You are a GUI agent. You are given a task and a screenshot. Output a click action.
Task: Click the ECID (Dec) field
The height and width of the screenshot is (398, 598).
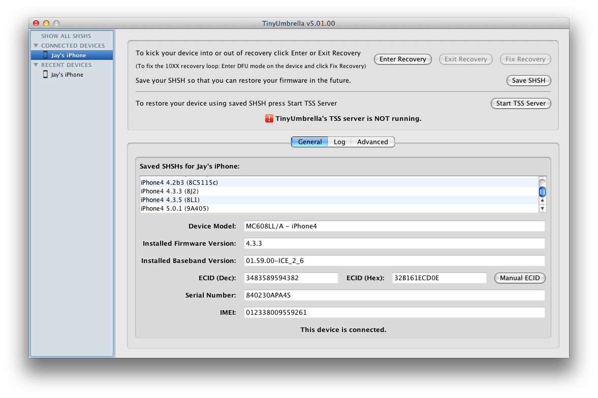[291, 278]
